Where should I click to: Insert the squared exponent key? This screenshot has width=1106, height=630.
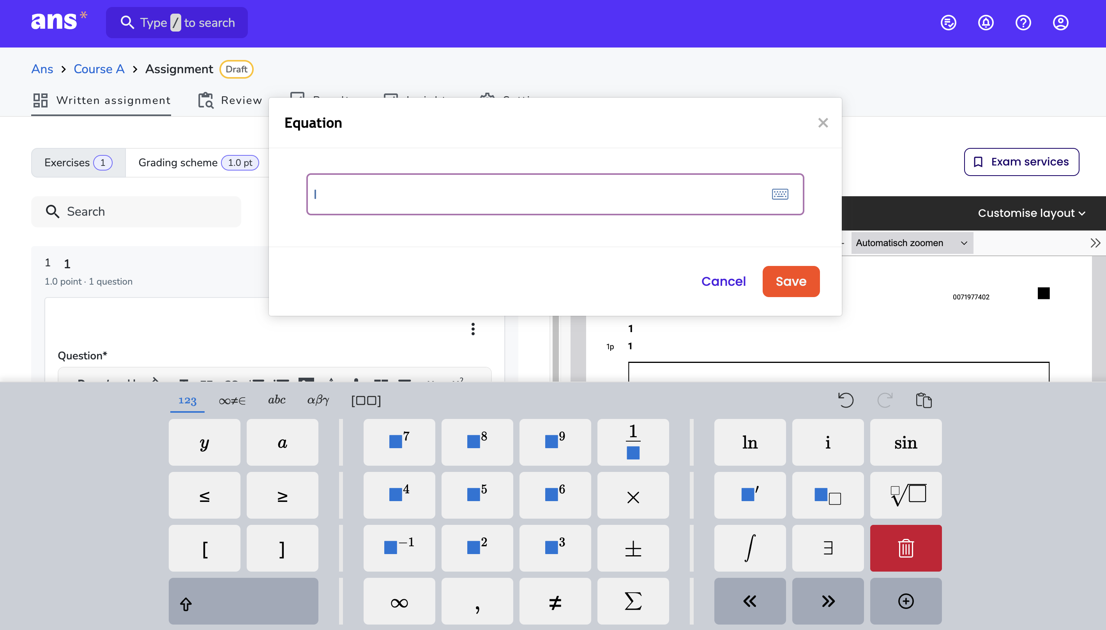pos(477,548)
